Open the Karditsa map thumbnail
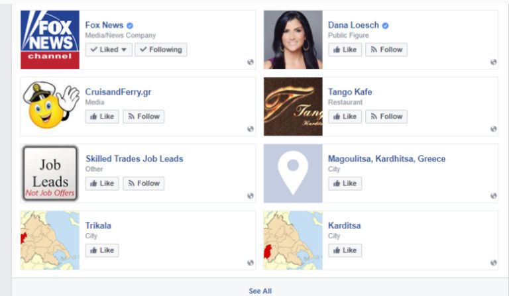The width and height of the screenshot is (509, 296). [293, 240]
